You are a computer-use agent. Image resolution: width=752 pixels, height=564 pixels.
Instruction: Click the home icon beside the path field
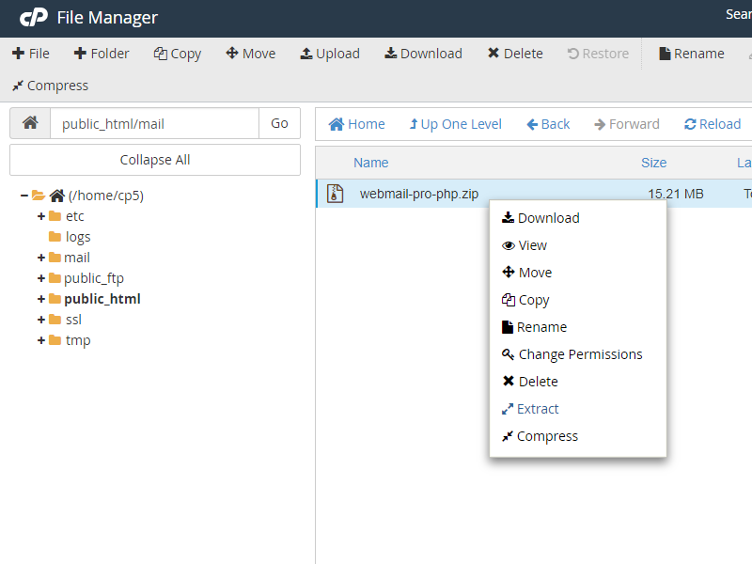click(29, 123)
